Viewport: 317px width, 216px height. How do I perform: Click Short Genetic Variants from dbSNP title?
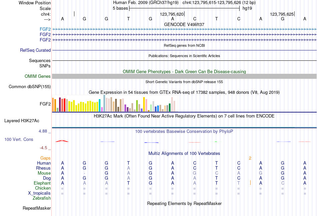coord(184,82)
